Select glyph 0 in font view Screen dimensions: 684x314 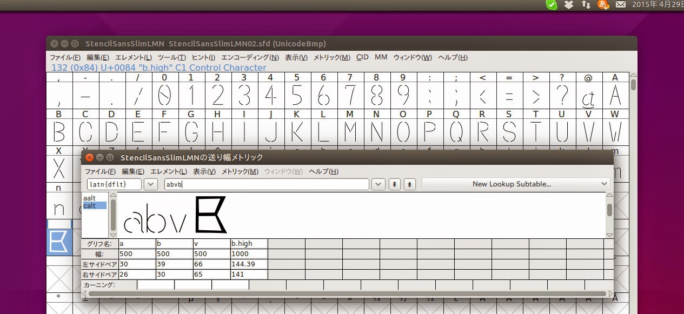click(x=164, y=96)
